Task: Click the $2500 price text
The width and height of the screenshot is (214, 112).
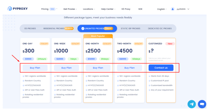Action: pos(93,51)
